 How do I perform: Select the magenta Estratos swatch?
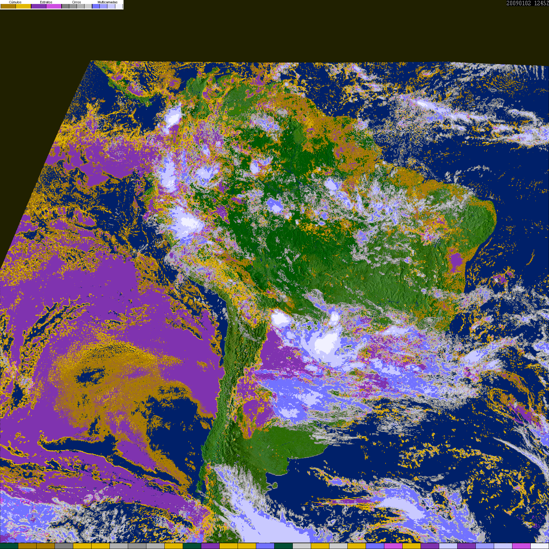[x=54, y=6]
